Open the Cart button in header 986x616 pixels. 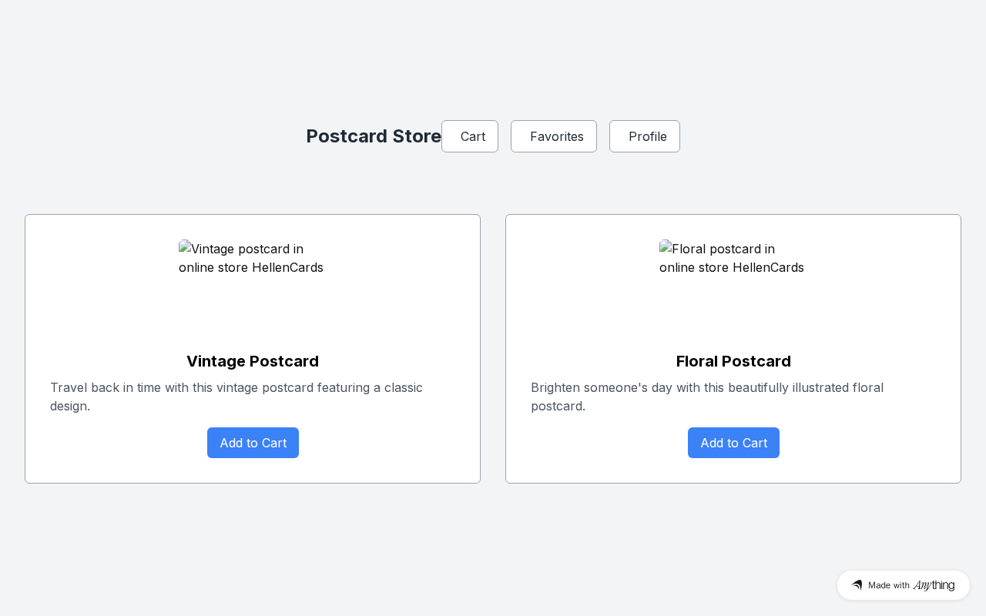[470, 136]
